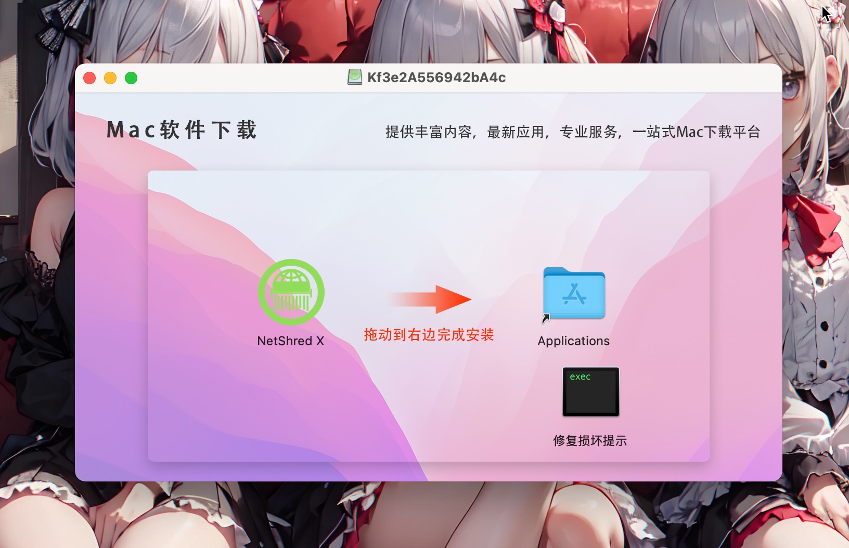Click the window title Kf3e2A556942bA4c
Image resolution: width=849 pixels, height=548 pixels.
tap(436, 77)
